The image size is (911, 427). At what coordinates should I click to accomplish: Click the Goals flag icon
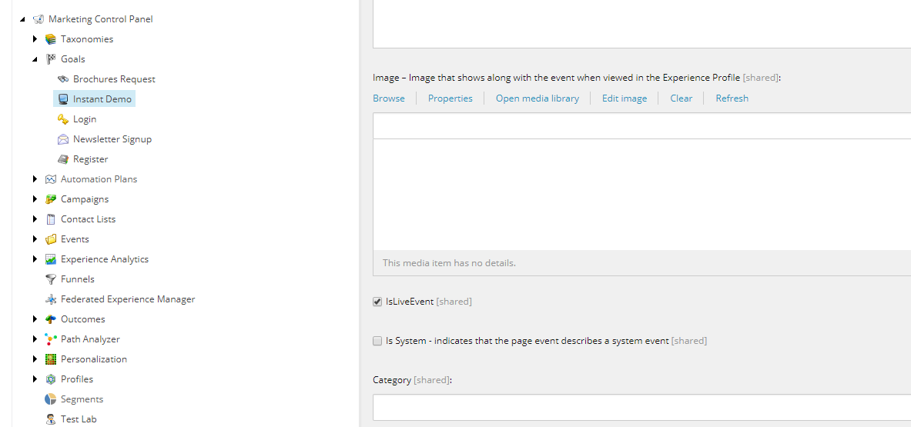coord(51,59)
